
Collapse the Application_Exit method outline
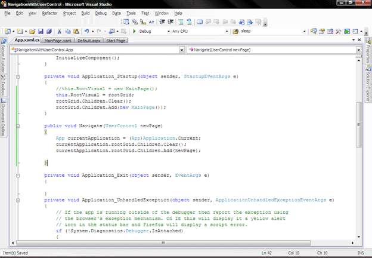pyautogui.click(x=18, y=176)
